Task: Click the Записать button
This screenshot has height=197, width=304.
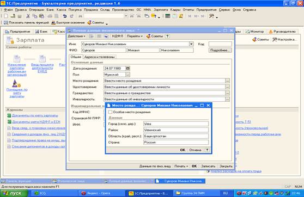Action: [x=208, y=166]
